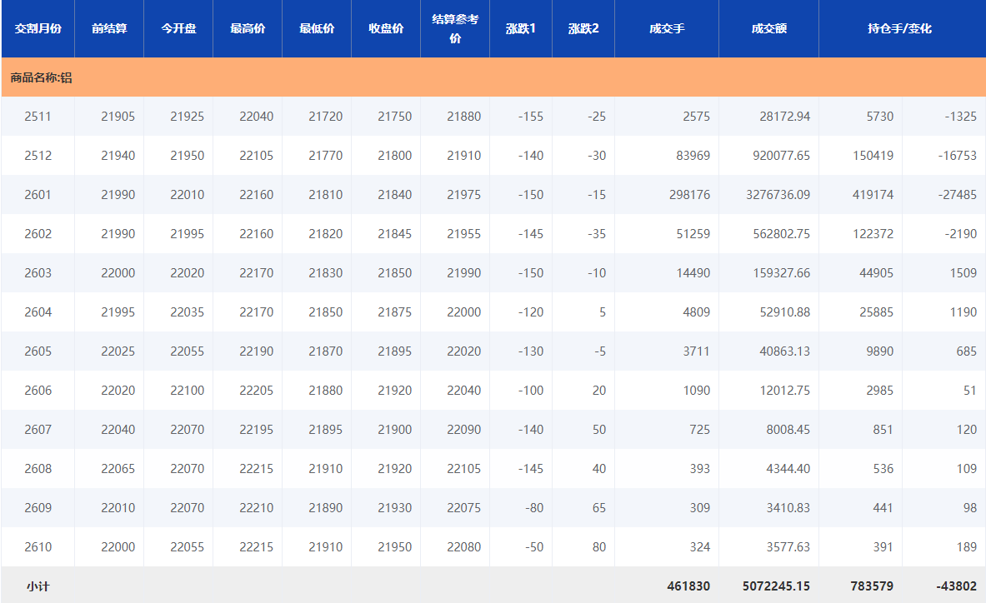Click the 交割月份 column header
This screenshot has height=603, width=986.
(38, 28)
